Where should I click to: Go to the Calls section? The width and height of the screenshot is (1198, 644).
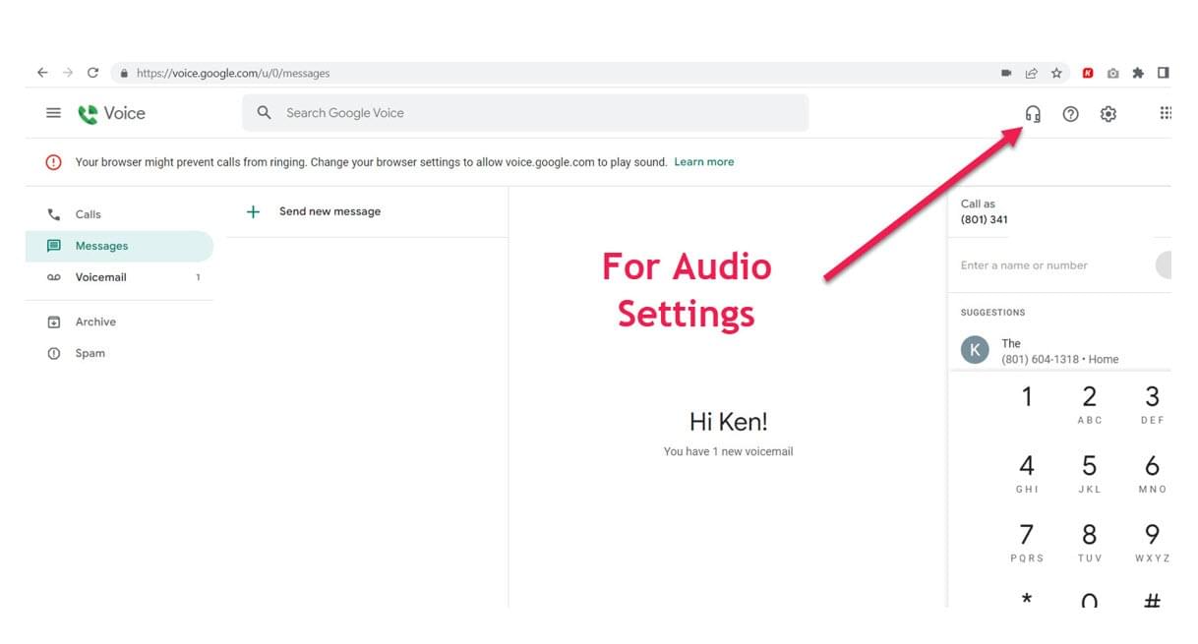(88, 214)
